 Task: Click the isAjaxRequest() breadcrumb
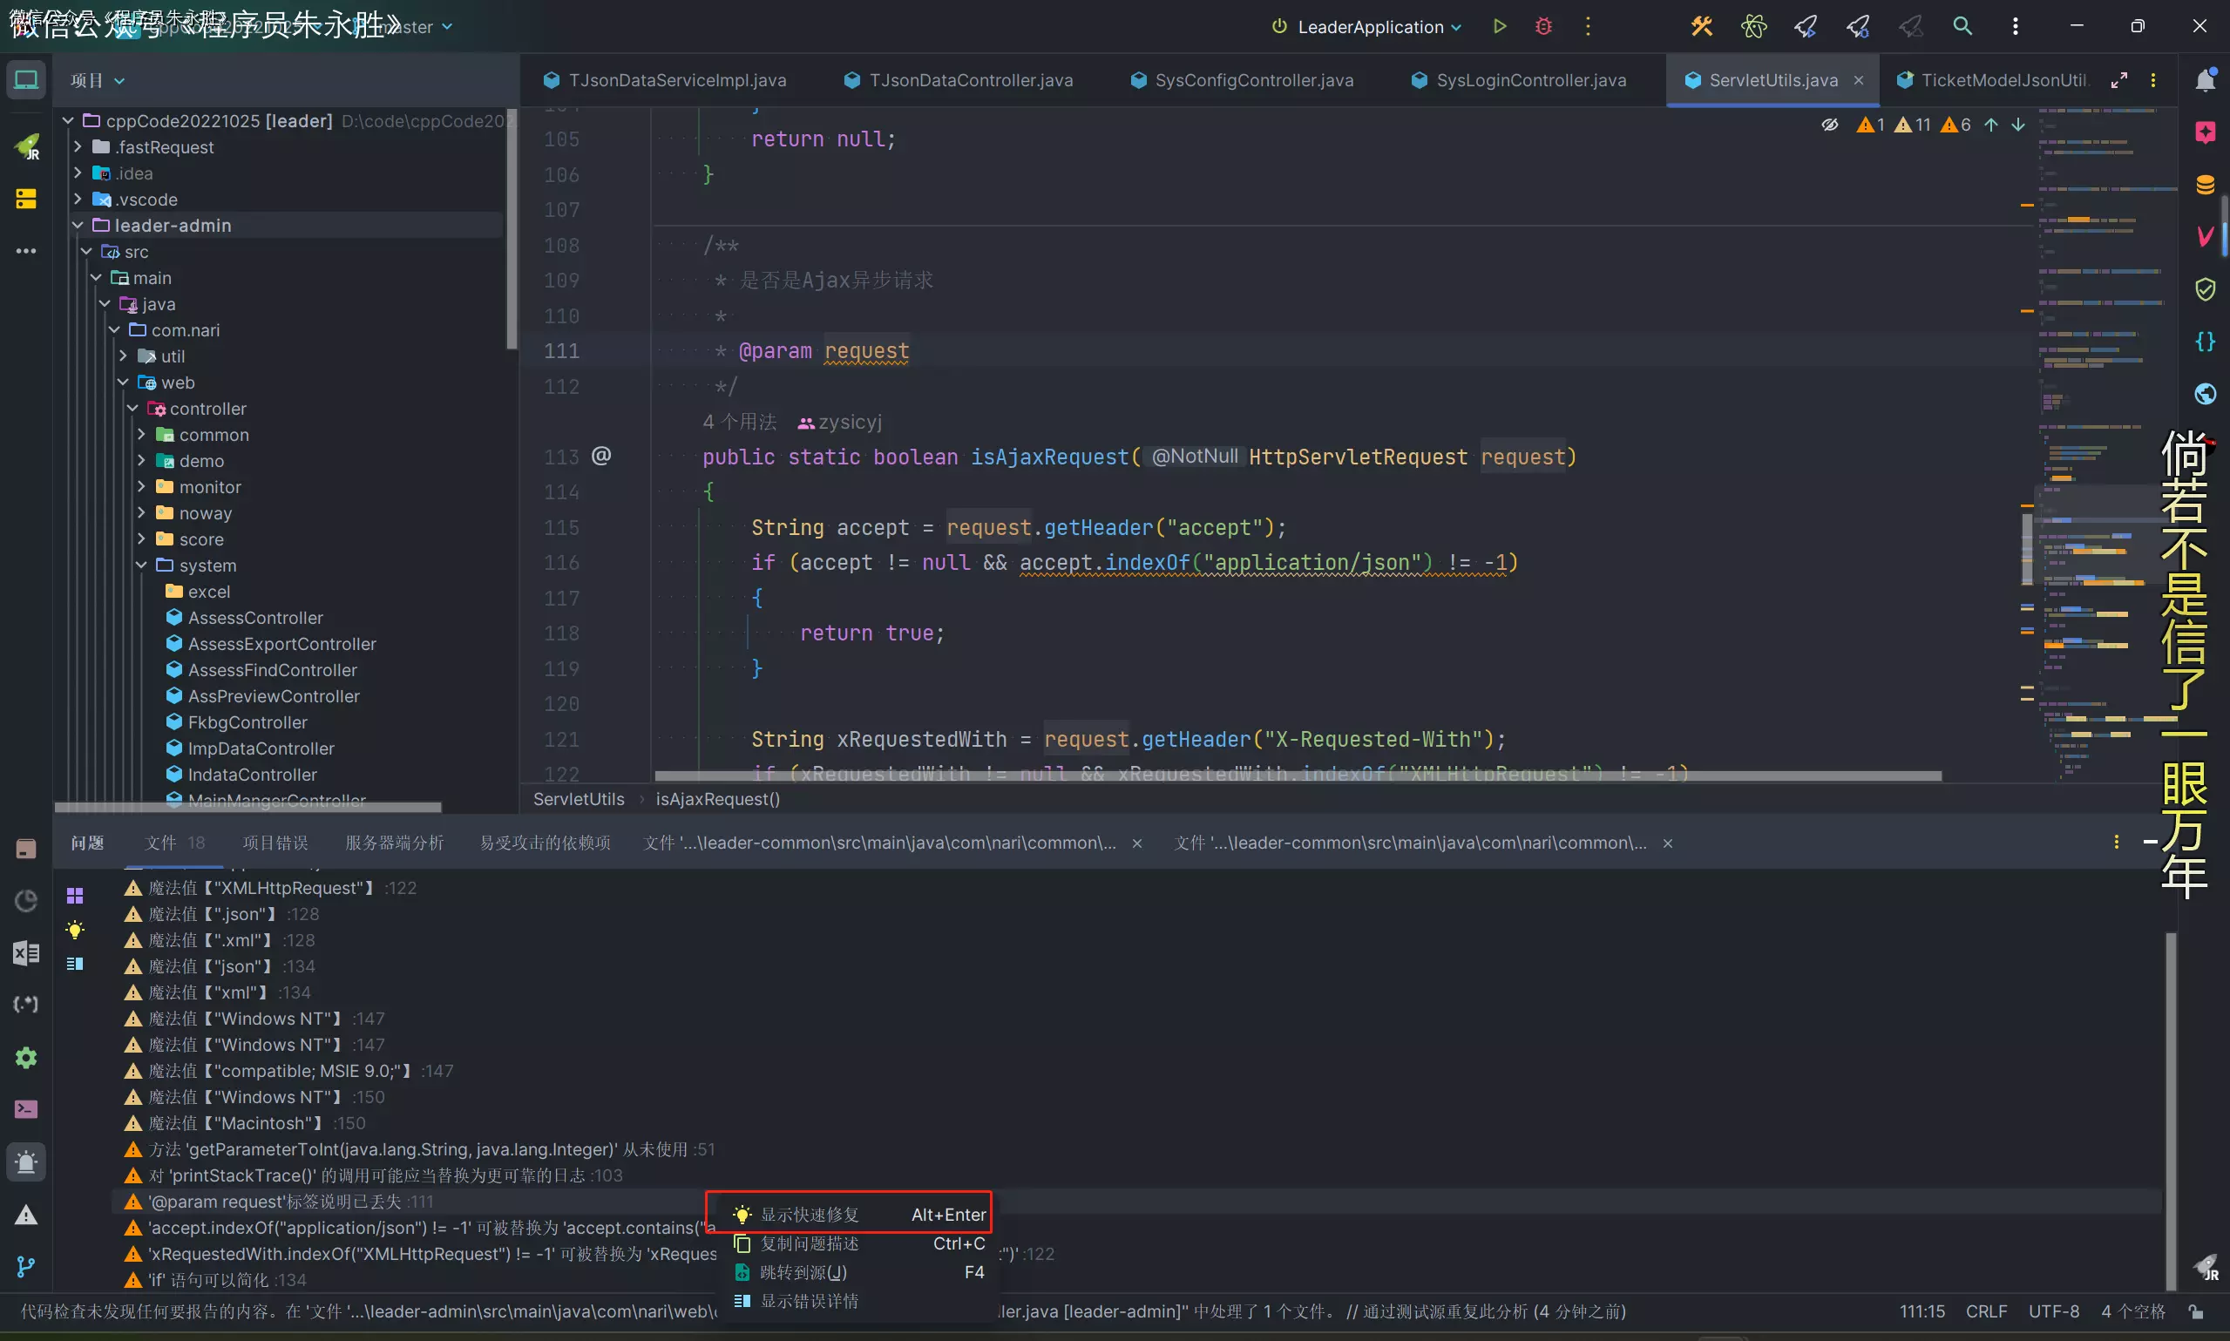717,799
